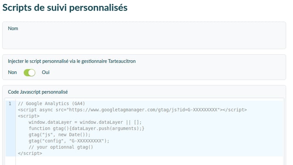This screenshot has height=165, width=293.
Task: Place cursor on '// Google Analytics (GA4)' comment
Action: point(52,103)
